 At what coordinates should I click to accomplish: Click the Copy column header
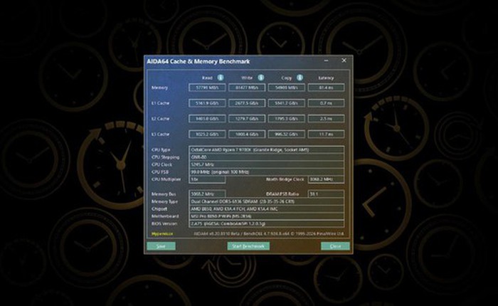pyautogui.click(x=286, y=78)
